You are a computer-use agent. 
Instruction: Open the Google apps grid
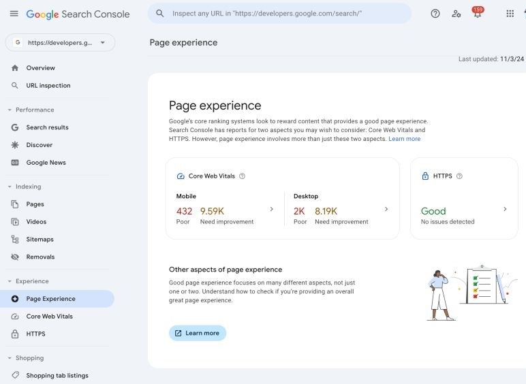(510, 14)
